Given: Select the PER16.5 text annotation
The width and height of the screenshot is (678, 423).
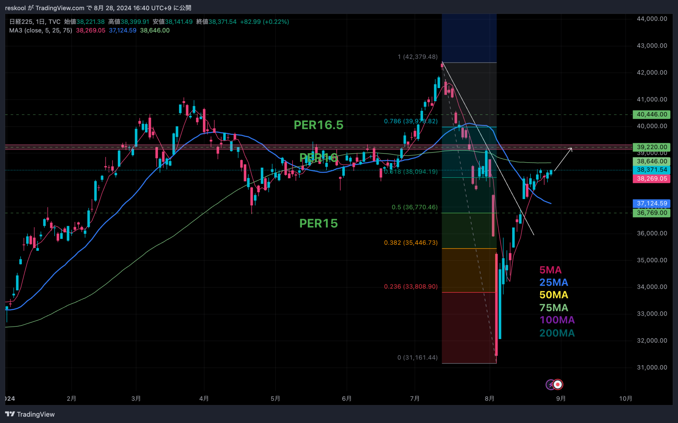Looking at the screenshot, I should pyautogui.click(x=318, y=125).
